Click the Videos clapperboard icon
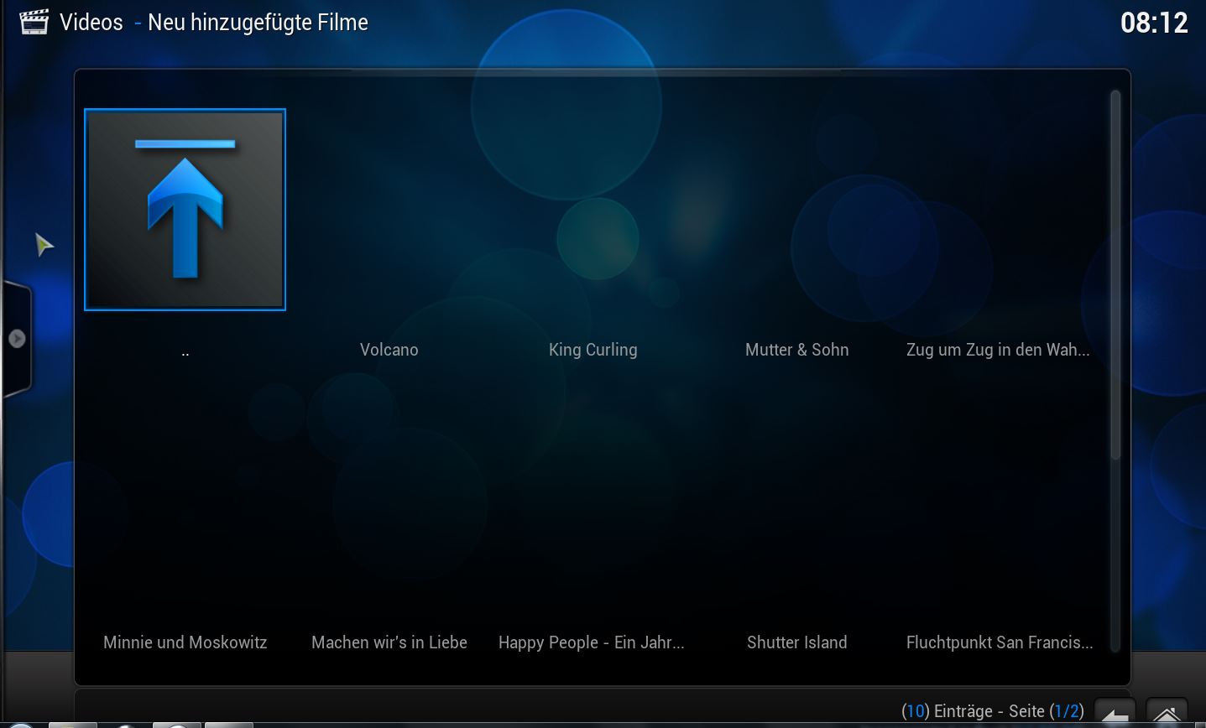1206x728 pixels. [34, 22]
